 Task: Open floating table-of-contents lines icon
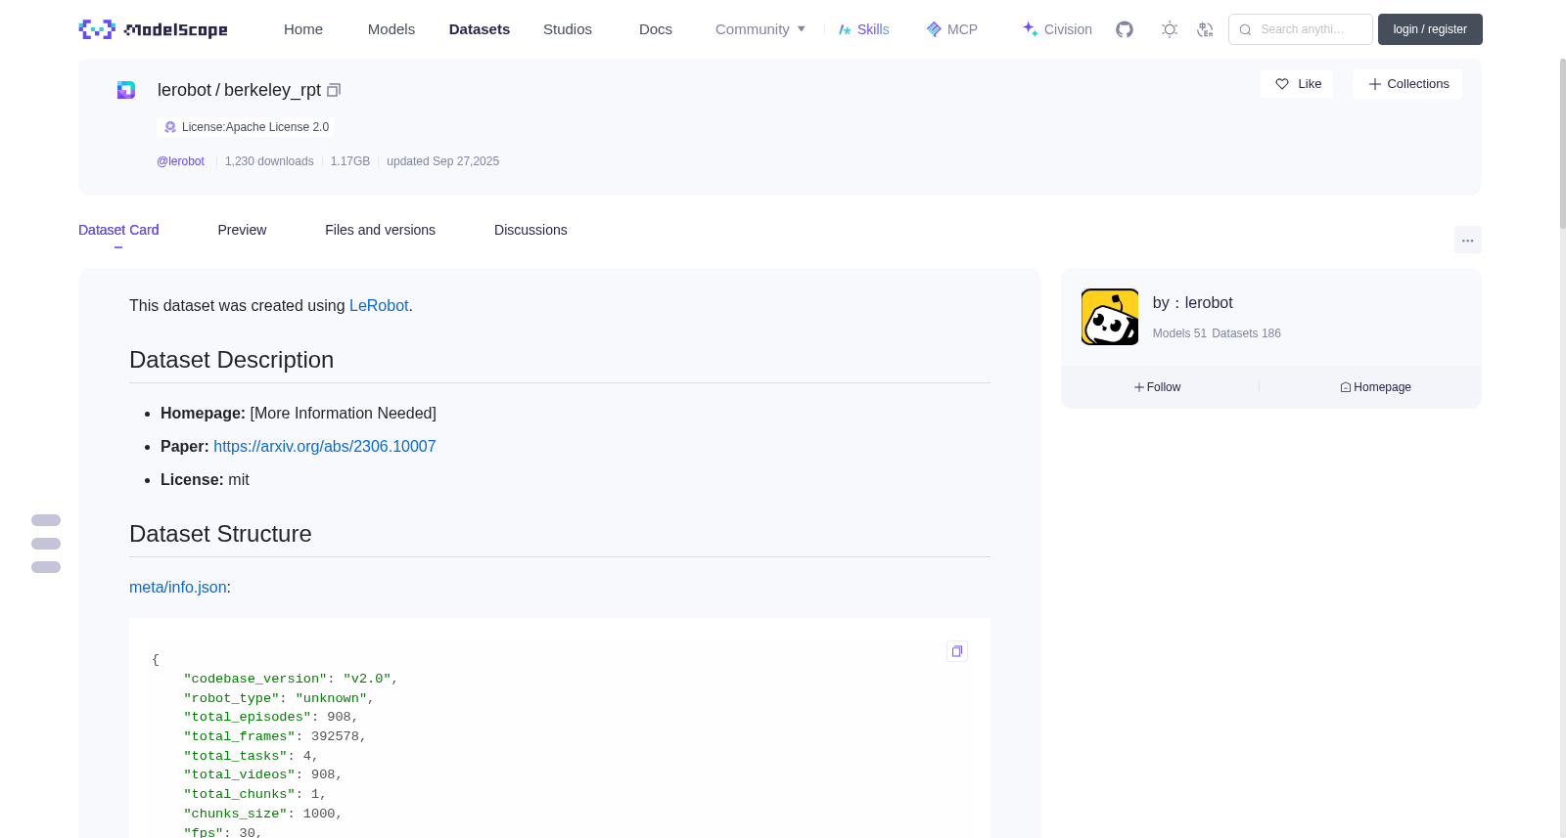(x=46, y=544)
